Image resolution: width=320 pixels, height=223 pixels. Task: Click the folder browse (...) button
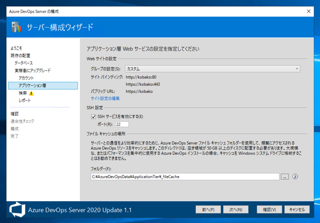(285, 177)
